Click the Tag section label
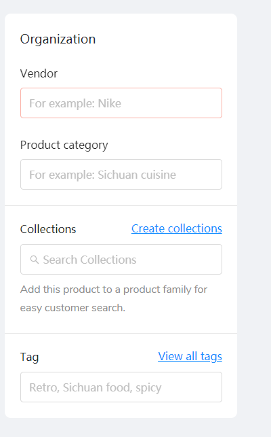Viewport: 271px width, 437px height. [x=29, y=357]
